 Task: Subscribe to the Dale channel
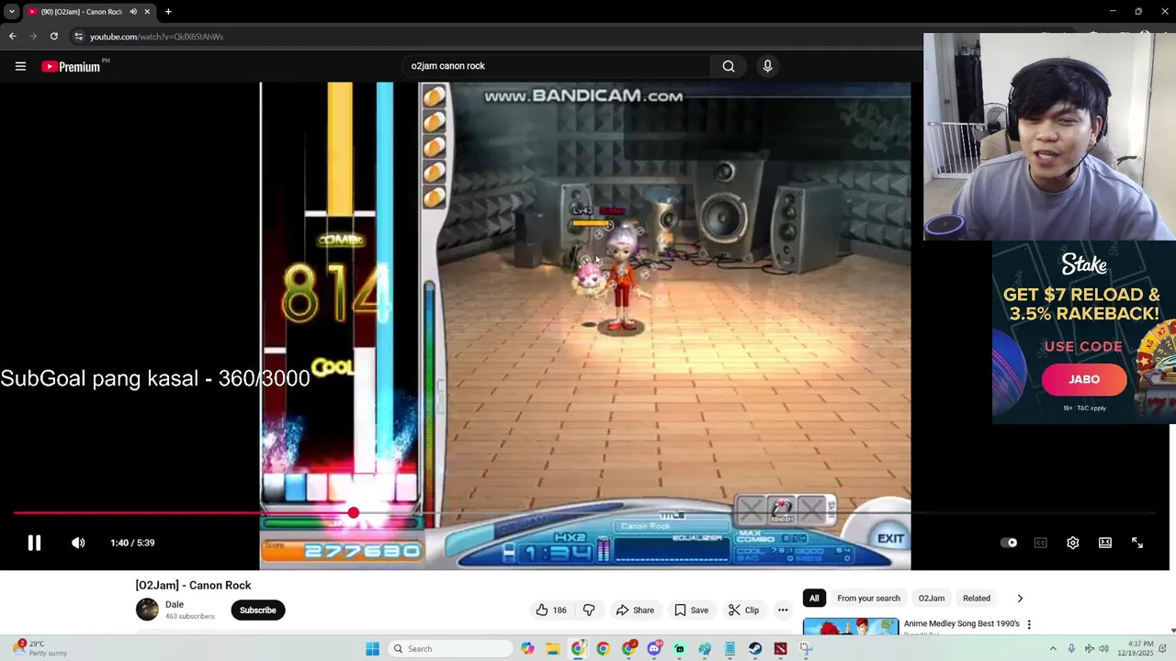point(258,611)
